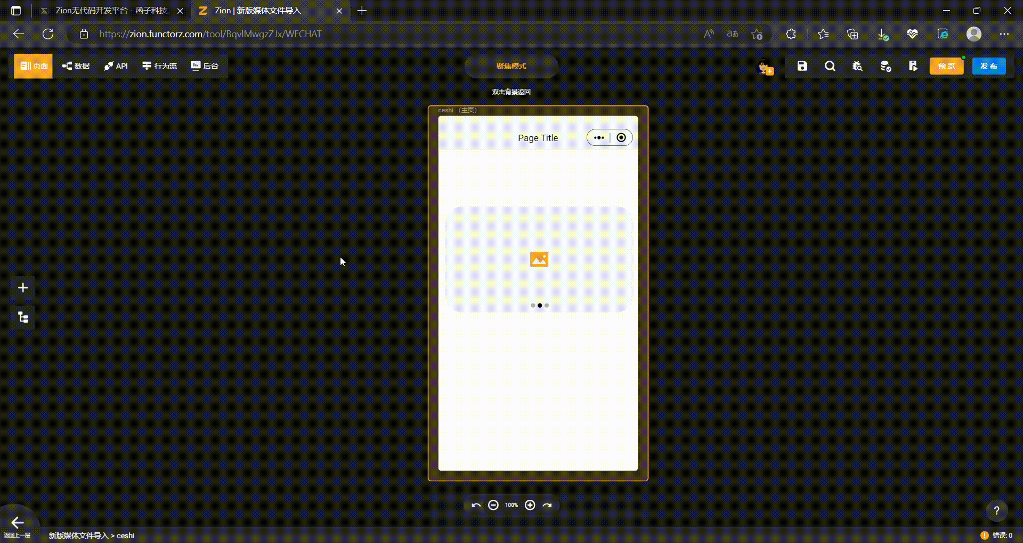The width and height of the screenshot is (1023, 543).
Task: Open the browser downloads icon
Action: click(x=882, y=34)
